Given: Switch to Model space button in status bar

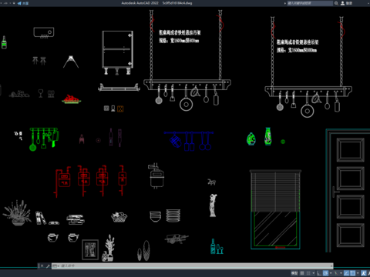Looking at the screenshot, I should 294,273.
